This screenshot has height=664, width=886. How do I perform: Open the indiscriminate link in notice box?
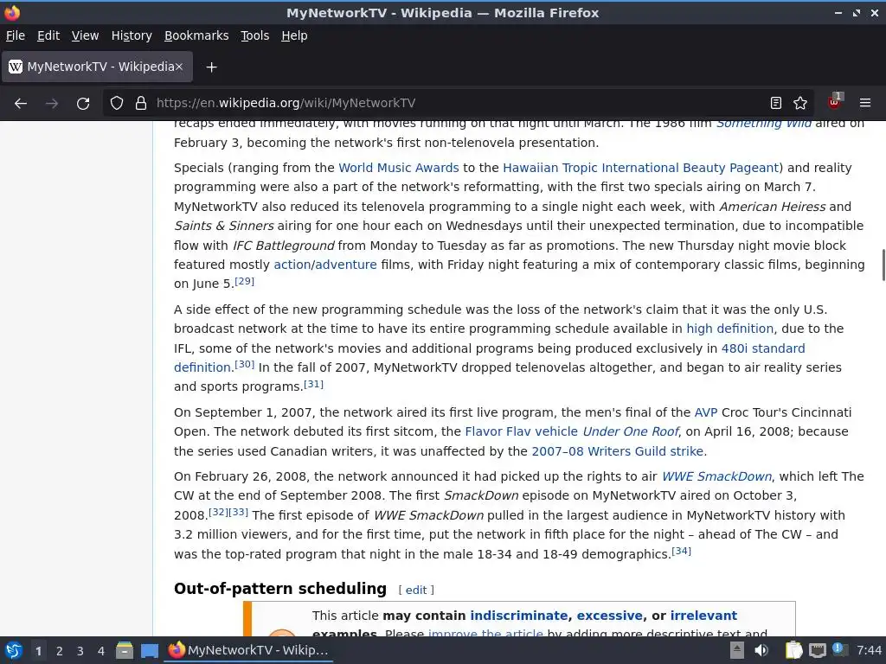519,616
